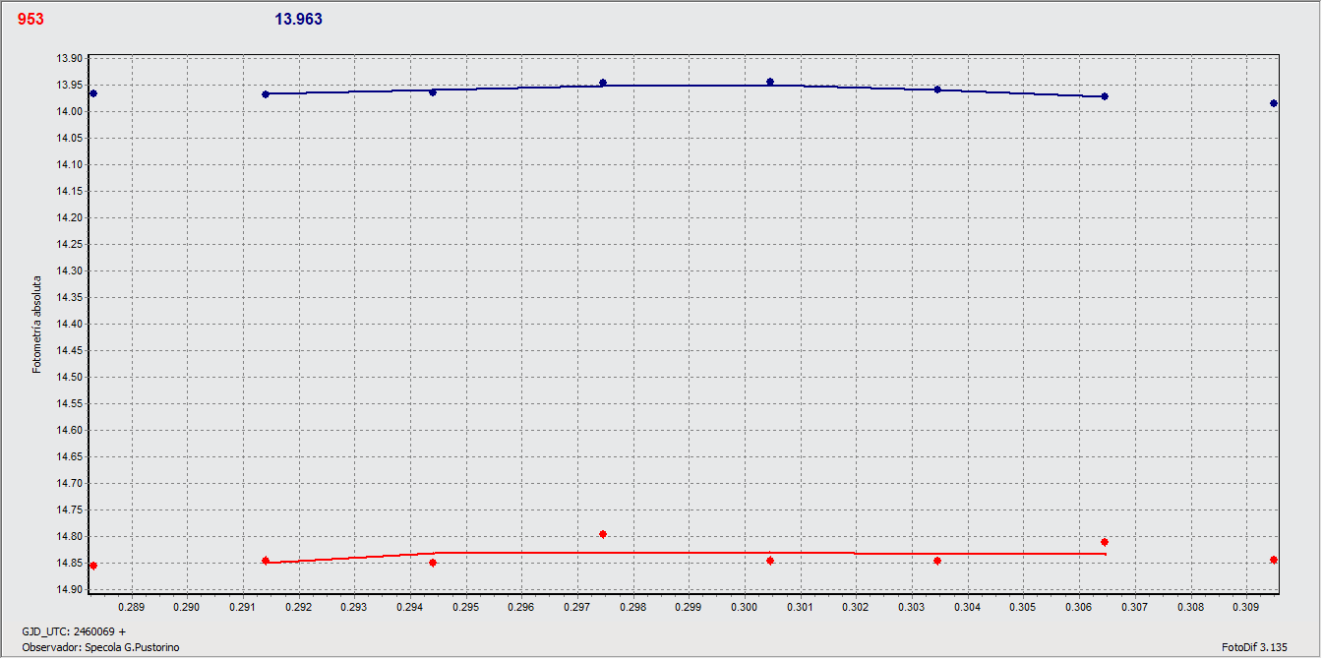Click the red fitted curve line
The height and width of the screenshot is (659, 1322).
tap(686, 553)
